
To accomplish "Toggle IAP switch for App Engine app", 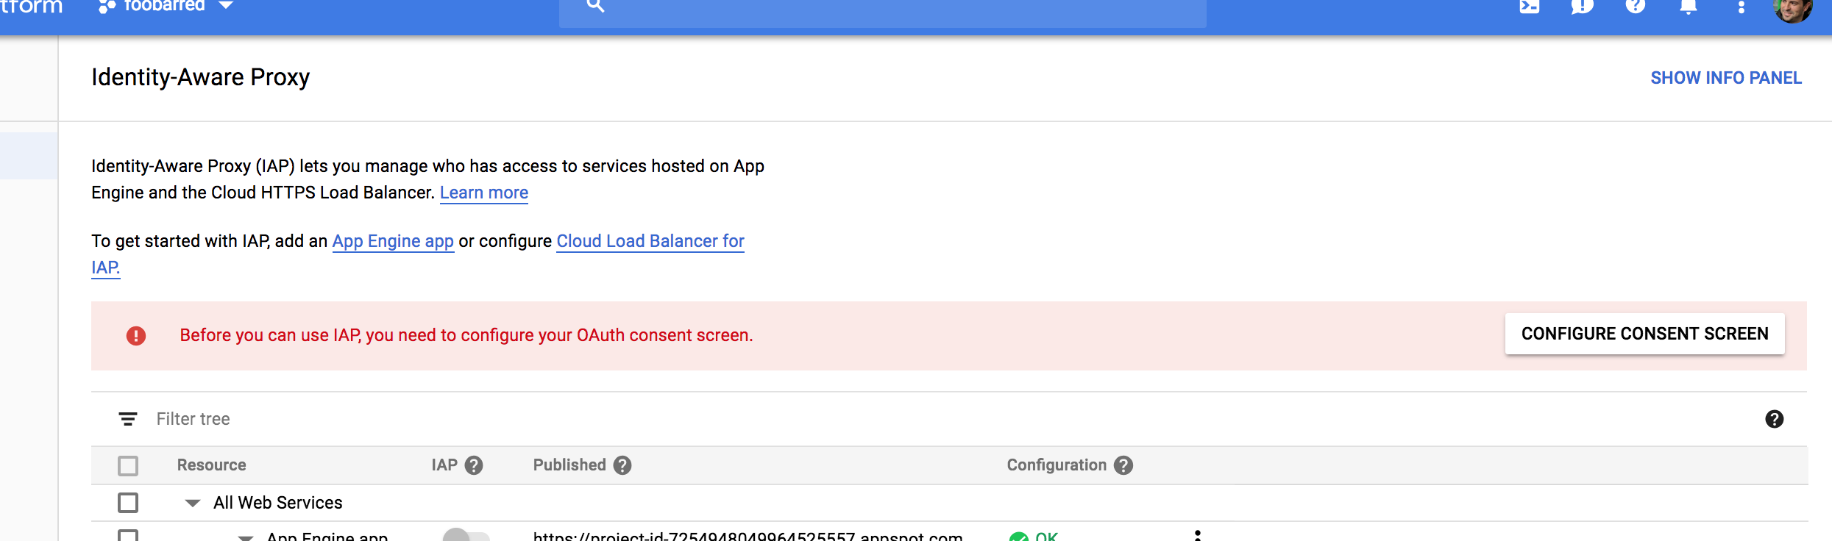I will click(466, 536).
